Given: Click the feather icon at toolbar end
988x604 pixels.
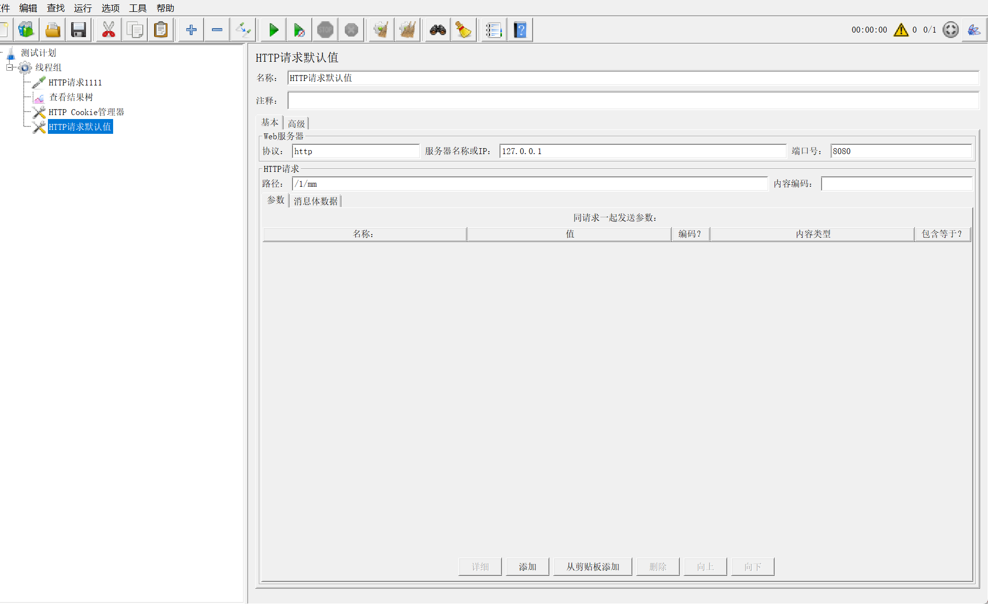Looking at the screenshot, I should (x=974, y=30).
